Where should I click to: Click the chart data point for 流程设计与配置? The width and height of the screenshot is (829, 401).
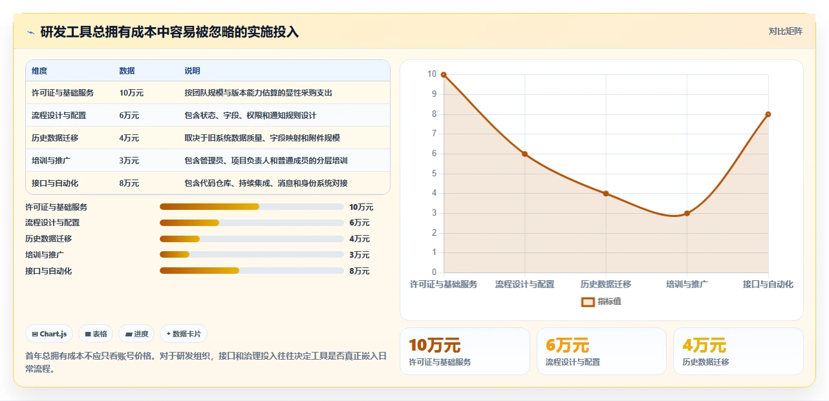pos(524,154)
